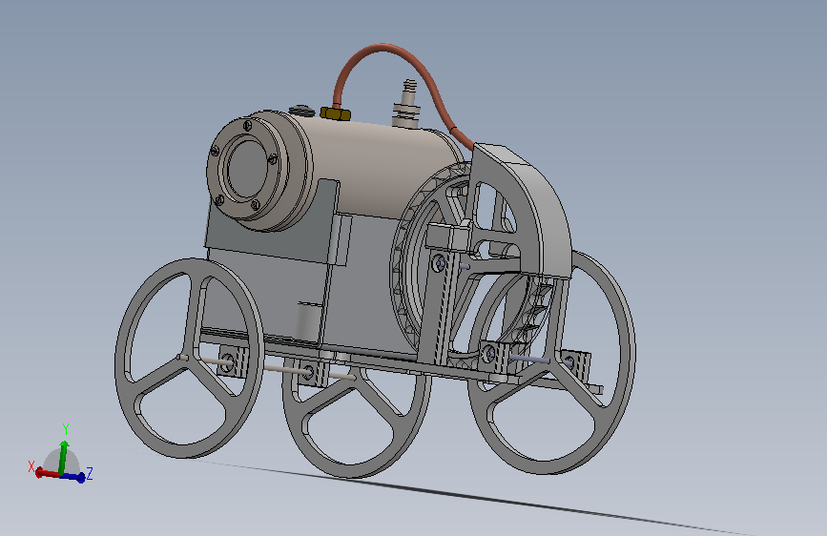The height and width of the screenshot is (536, 827).
Task: Select the brass fitting nut at tube end
Action: (336, 113)
